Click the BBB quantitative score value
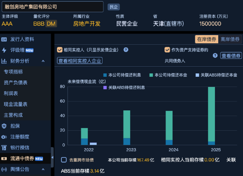The width and height of the screenshot is (243, 176). [x=39, y=24]
